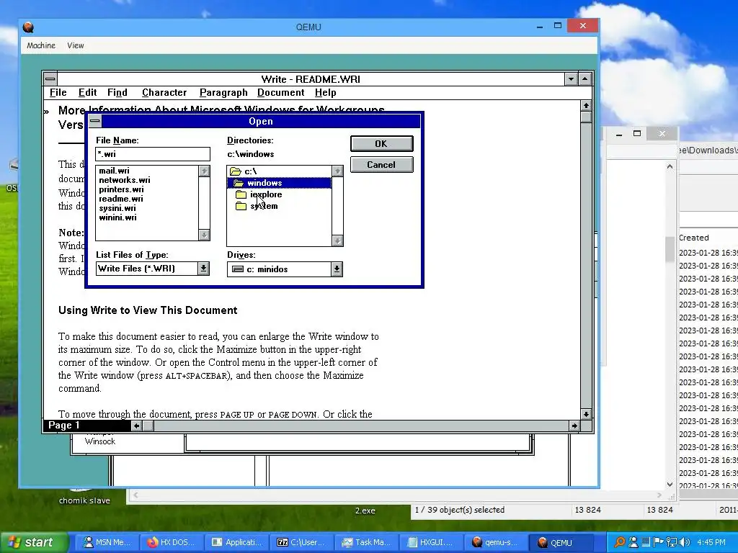This screenshot has height=553, width=738.
Task: Select the windows folder in Directories
Action: tap(279, 183)
